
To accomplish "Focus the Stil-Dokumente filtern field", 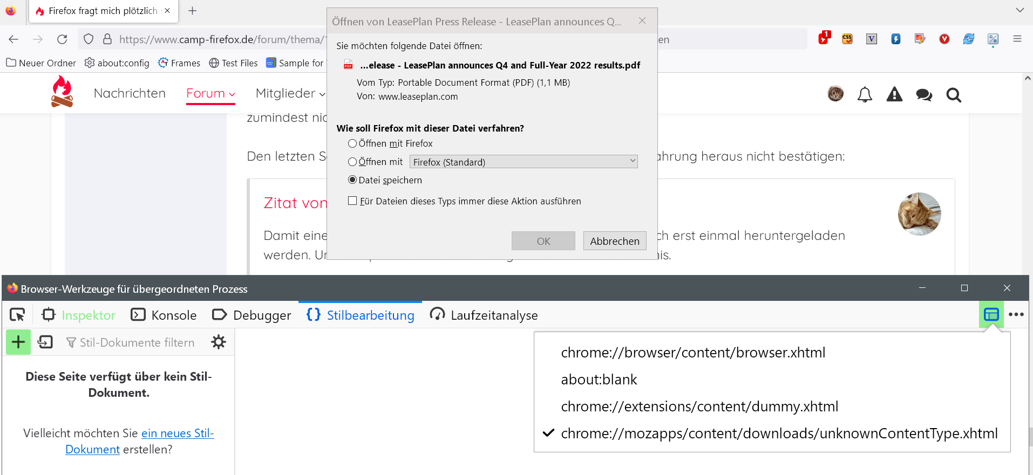I will 137,342.
